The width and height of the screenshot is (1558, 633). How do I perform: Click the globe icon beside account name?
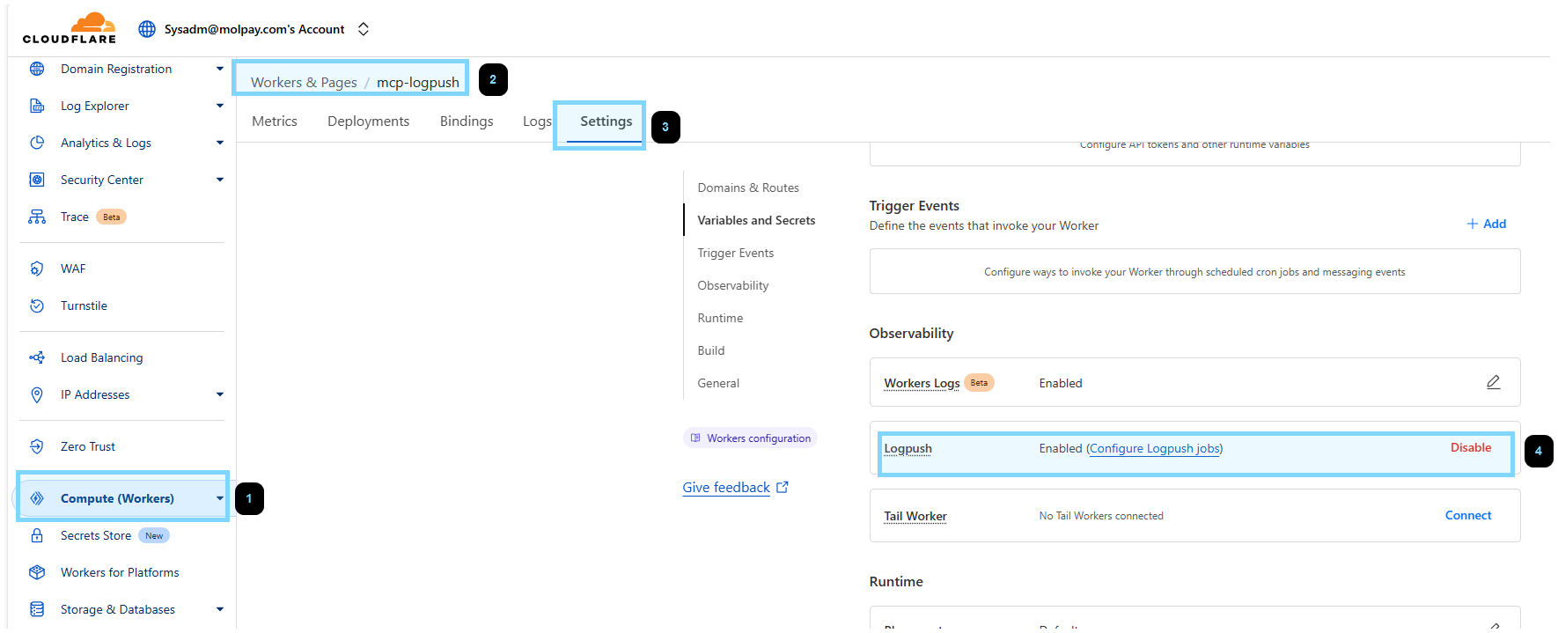(x=147, y=29)
